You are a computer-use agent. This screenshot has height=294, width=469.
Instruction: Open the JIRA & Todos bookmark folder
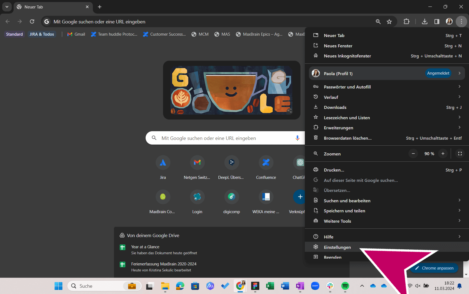click(42, 34)
